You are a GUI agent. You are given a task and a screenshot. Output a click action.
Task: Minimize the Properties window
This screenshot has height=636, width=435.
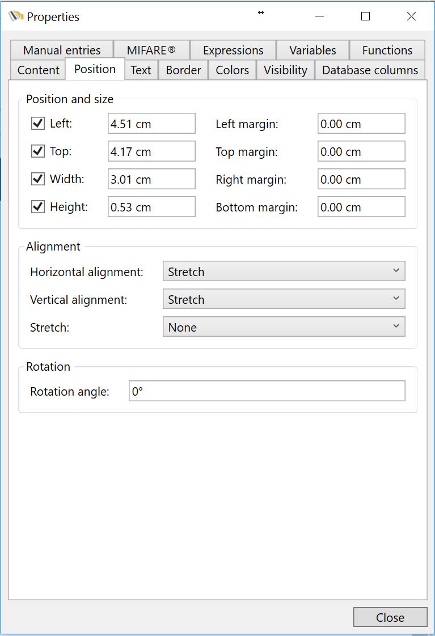click(320, 16)
